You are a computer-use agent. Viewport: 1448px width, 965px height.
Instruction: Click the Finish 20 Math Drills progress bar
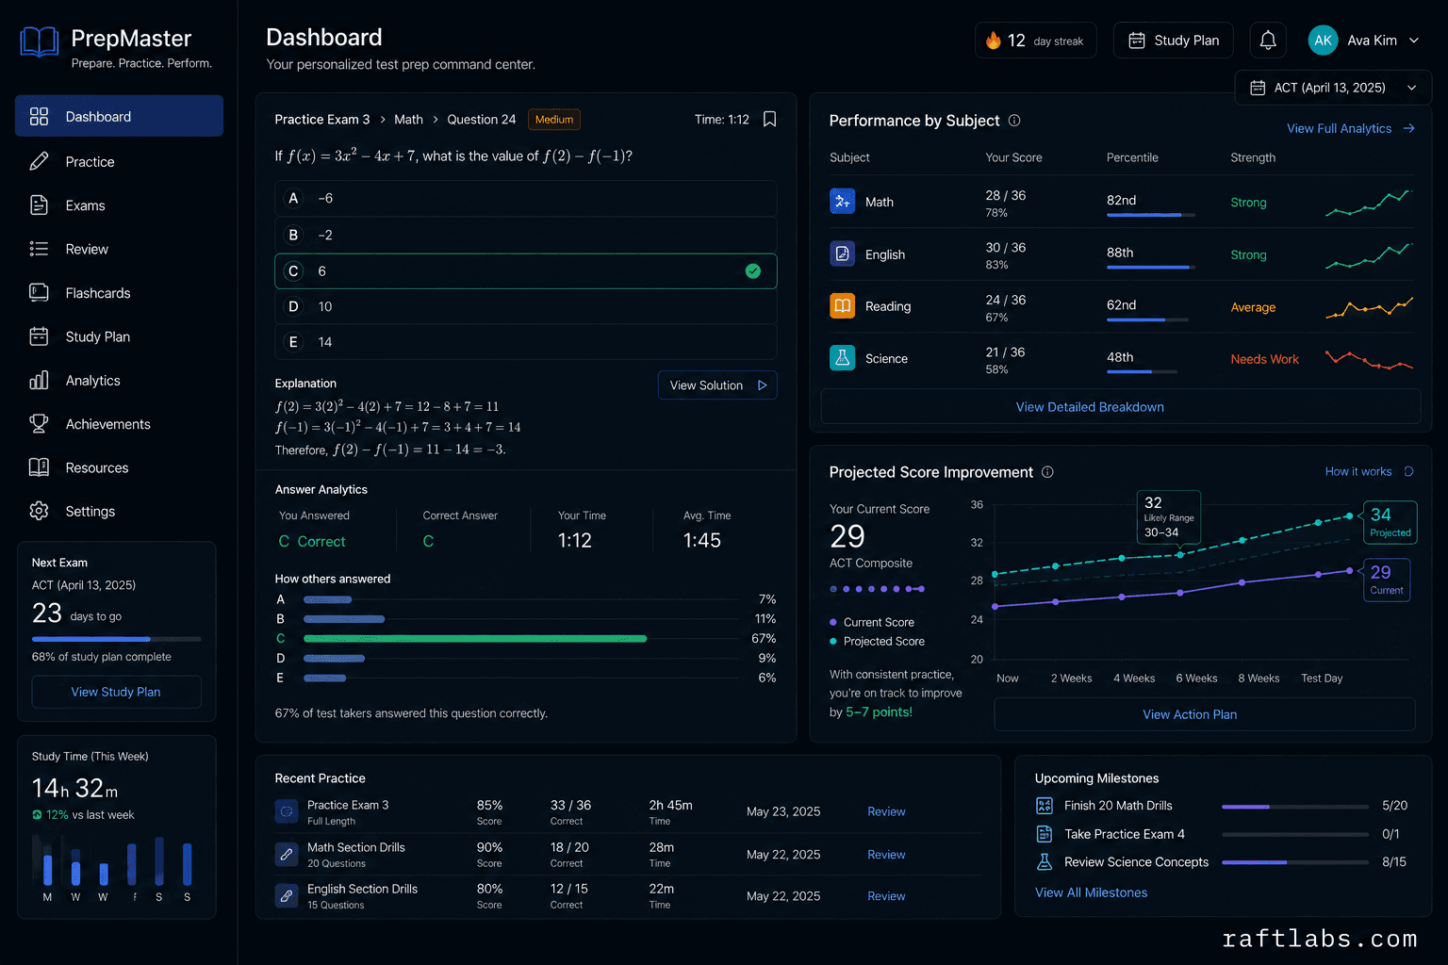point(1295,807)
